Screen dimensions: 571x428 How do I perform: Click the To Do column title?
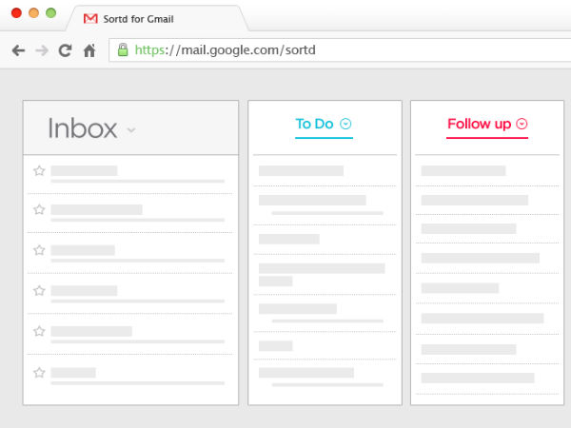tap(316, 124)
